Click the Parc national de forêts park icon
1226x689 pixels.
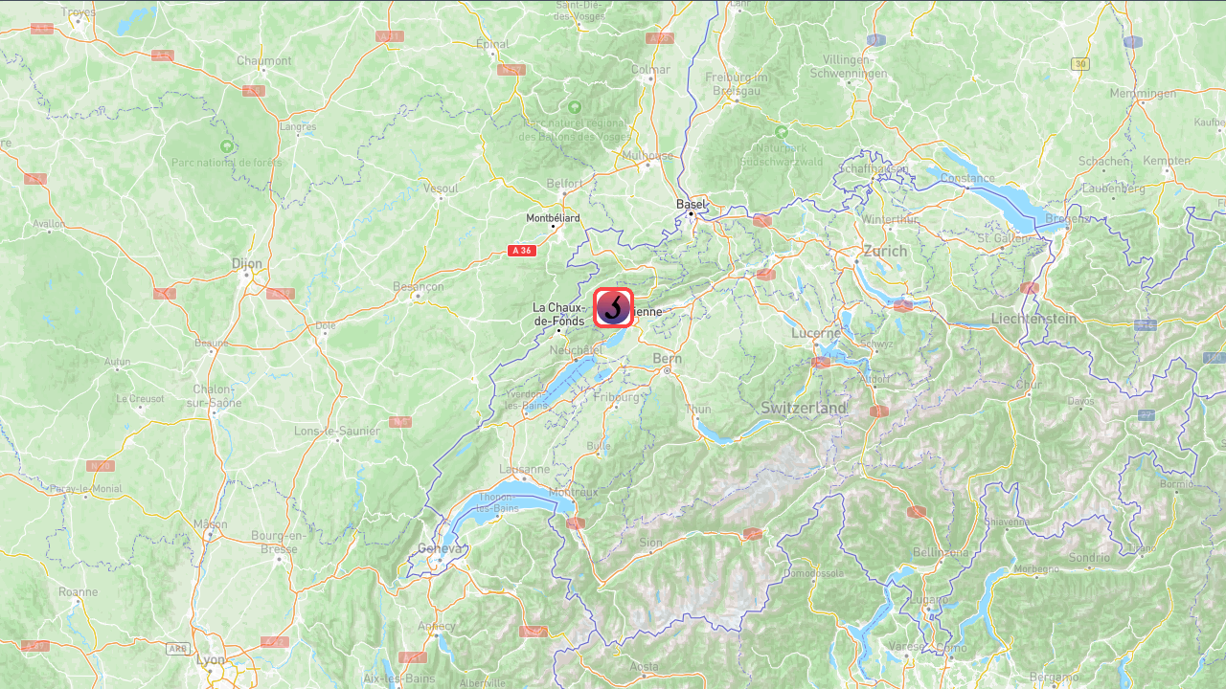pos(227,146)
